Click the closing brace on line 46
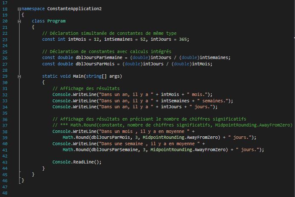Viewport: 295px width, 197px height. pyautogui.click(x=23, y=180)
